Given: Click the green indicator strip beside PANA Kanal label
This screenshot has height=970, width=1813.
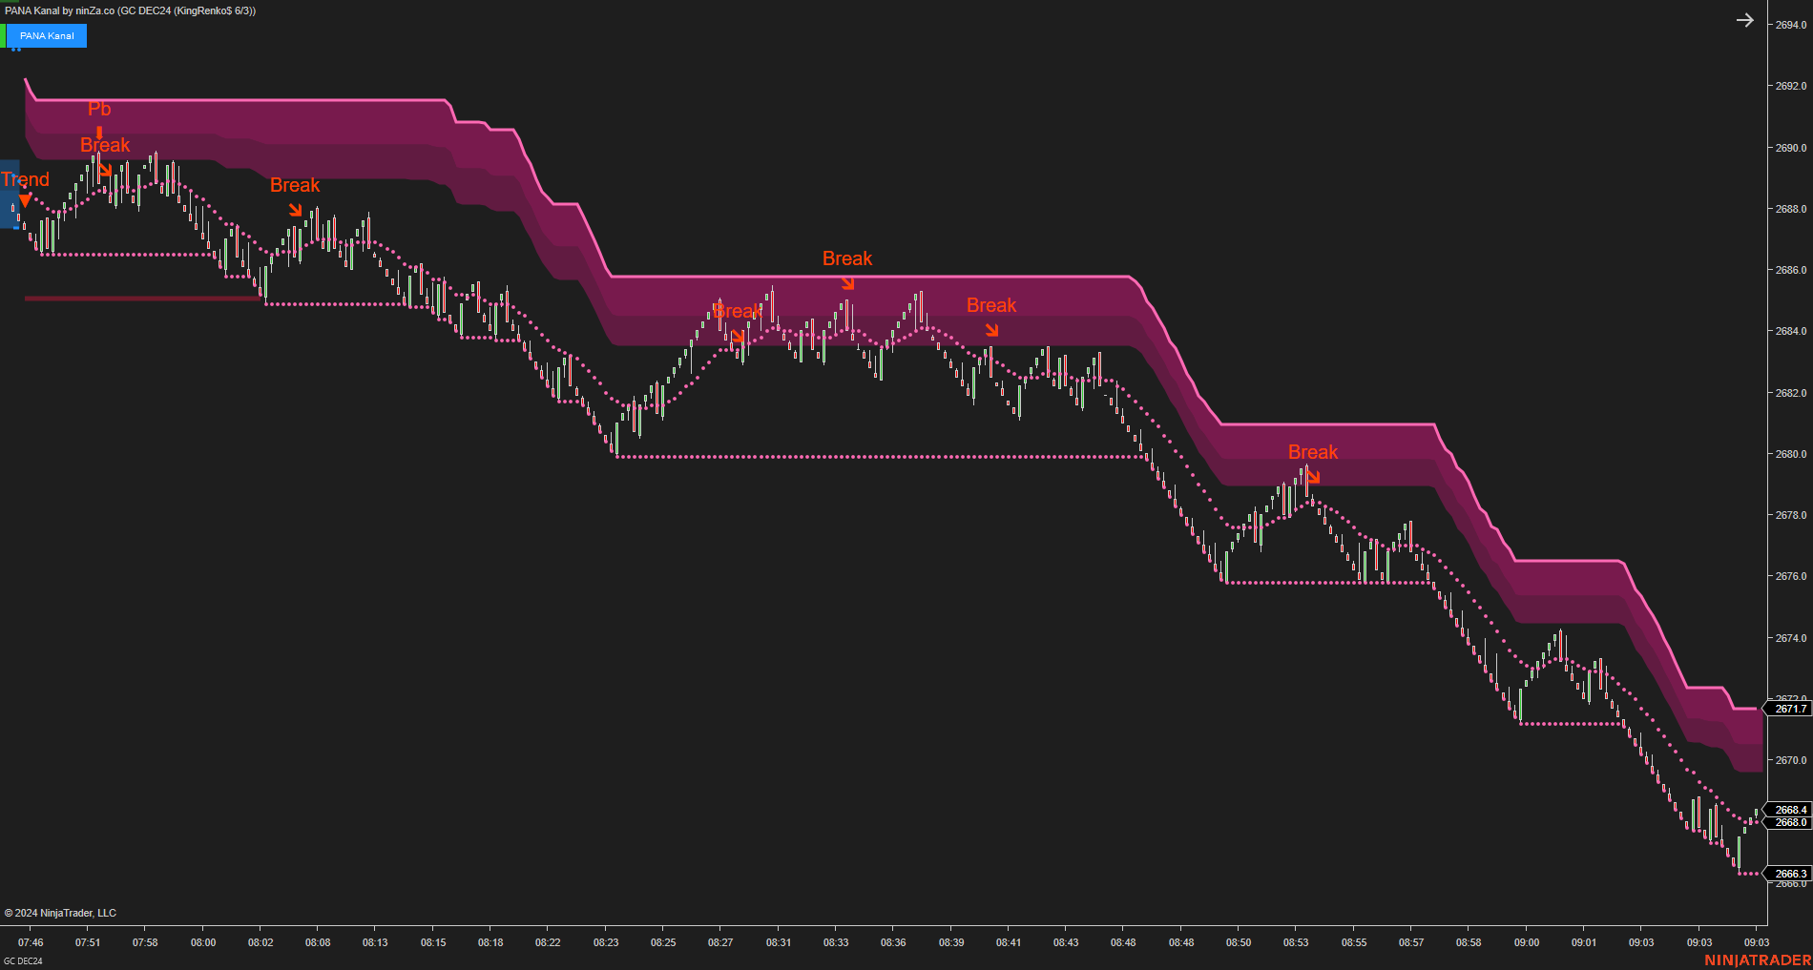Looking at the screenshot, I should (3, 35).
